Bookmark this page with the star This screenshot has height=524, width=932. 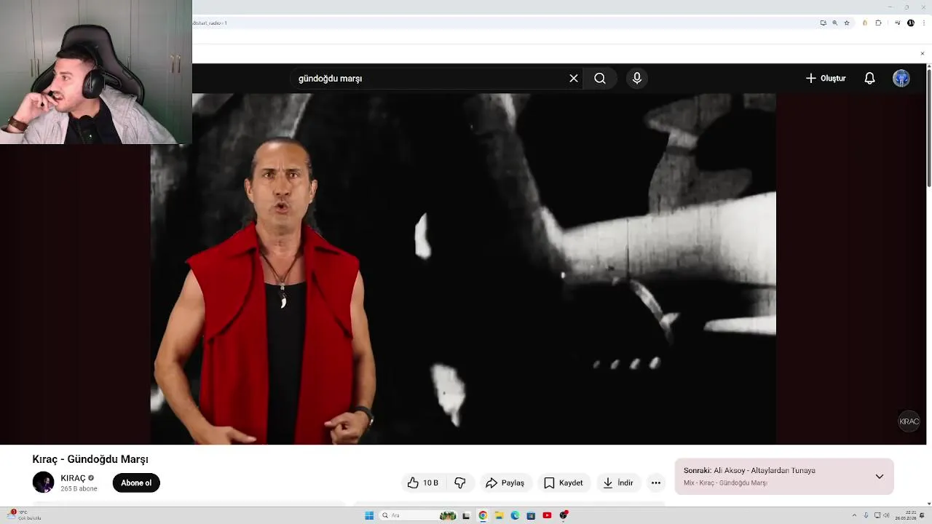click(847, 23)
